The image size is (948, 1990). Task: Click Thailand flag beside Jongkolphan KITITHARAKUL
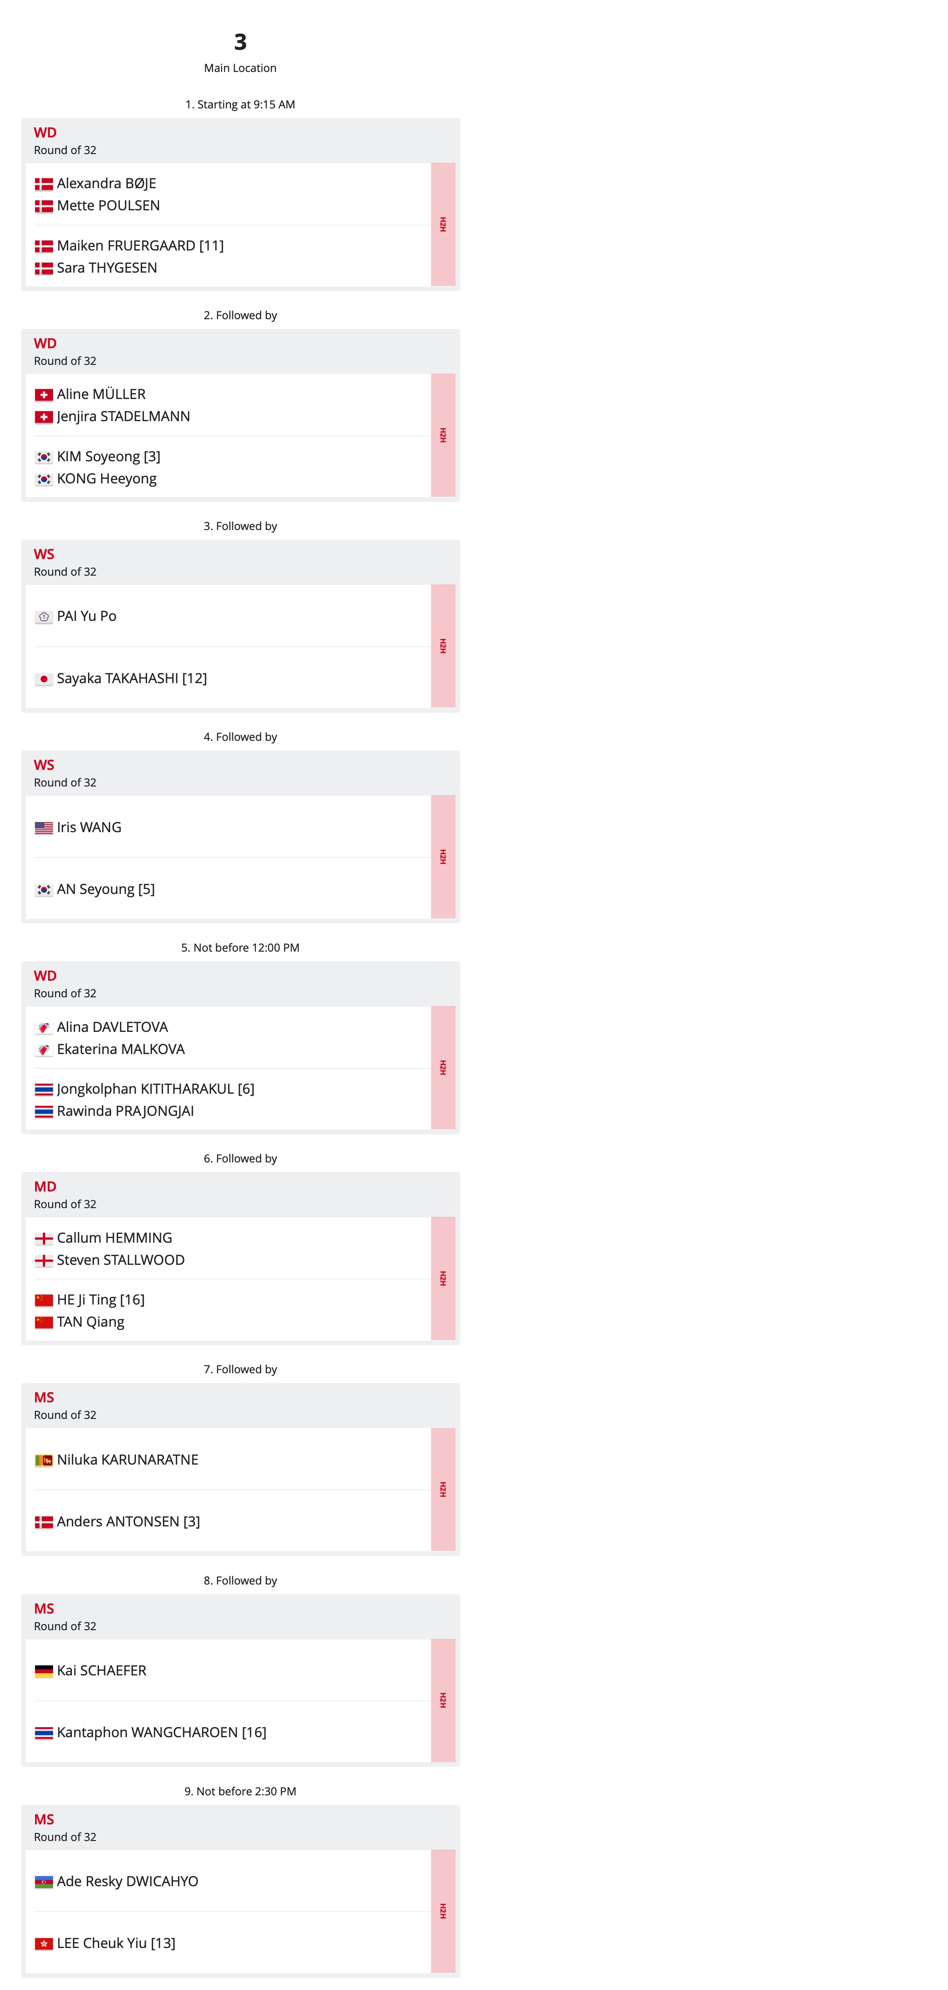coord(44,1090)
